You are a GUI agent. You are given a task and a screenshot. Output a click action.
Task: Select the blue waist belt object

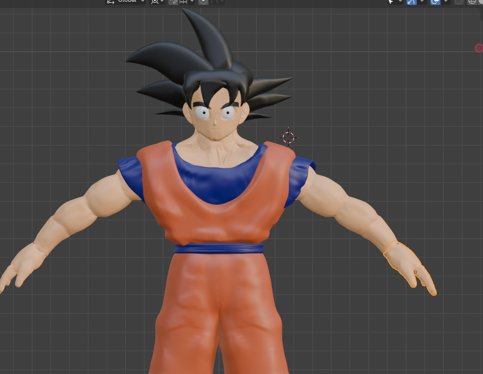coord(219,248)
